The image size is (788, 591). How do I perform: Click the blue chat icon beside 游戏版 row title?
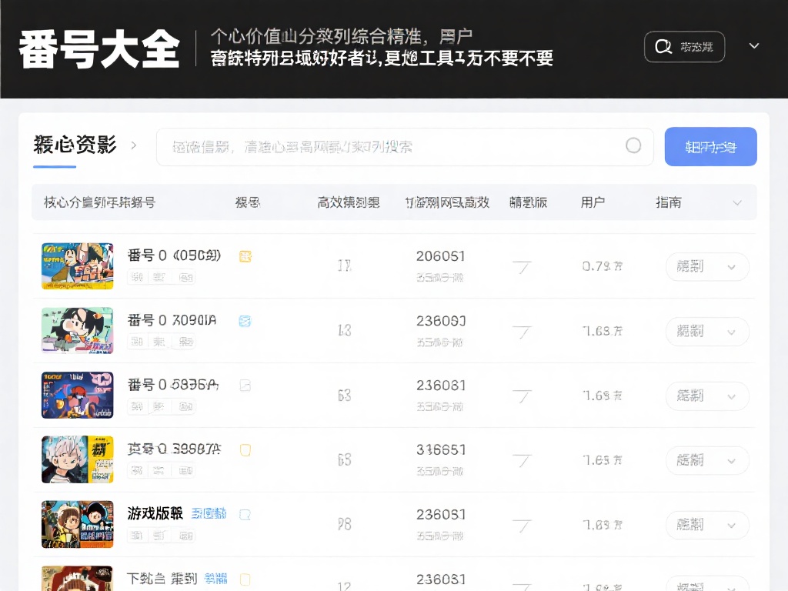tap(245, 514)
